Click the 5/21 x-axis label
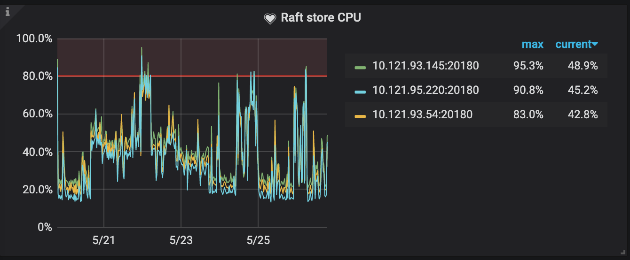Screen dimensions: 630x260 (103, 240)
